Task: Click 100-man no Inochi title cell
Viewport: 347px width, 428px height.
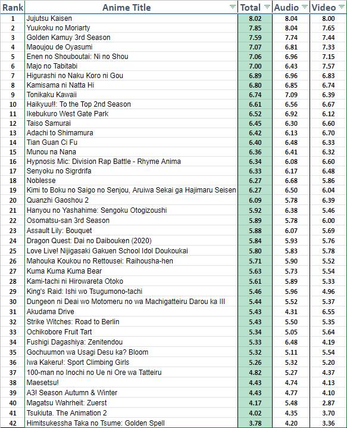Action: (131, 373)
